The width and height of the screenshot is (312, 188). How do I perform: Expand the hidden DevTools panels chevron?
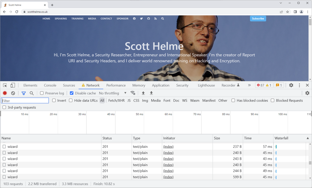pyautogui.click(x=249, y=85)
